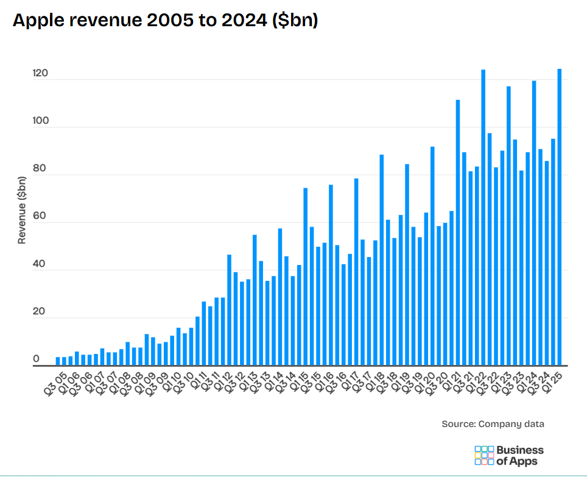The height and width of the screenshot is (477, 587).
Task: Click the "Q1 25" x-axis label
Action: pos(551,383)
